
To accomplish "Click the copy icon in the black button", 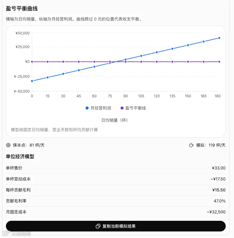I will [x=98, y=226].
